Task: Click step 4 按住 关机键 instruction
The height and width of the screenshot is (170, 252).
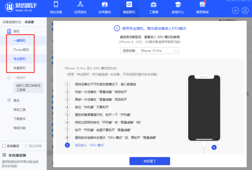Action: click(92, 107)
